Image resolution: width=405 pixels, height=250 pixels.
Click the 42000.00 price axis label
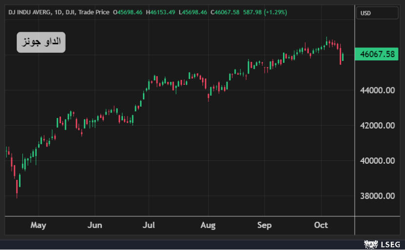coord(377,125)
